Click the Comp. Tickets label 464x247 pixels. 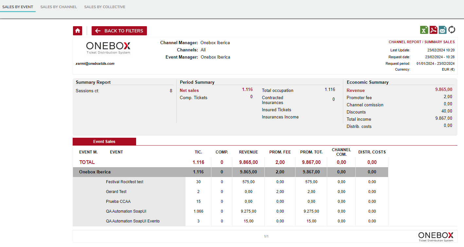[x=193, y=98]
